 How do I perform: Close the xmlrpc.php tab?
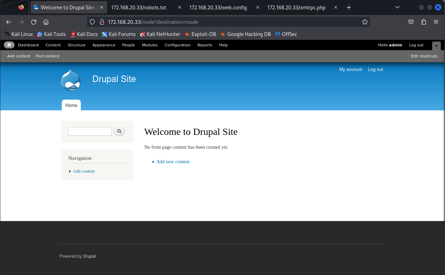[x=335, y=7]
